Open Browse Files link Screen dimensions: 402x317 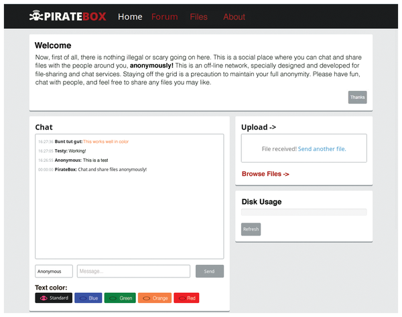[x=265, y=174]
